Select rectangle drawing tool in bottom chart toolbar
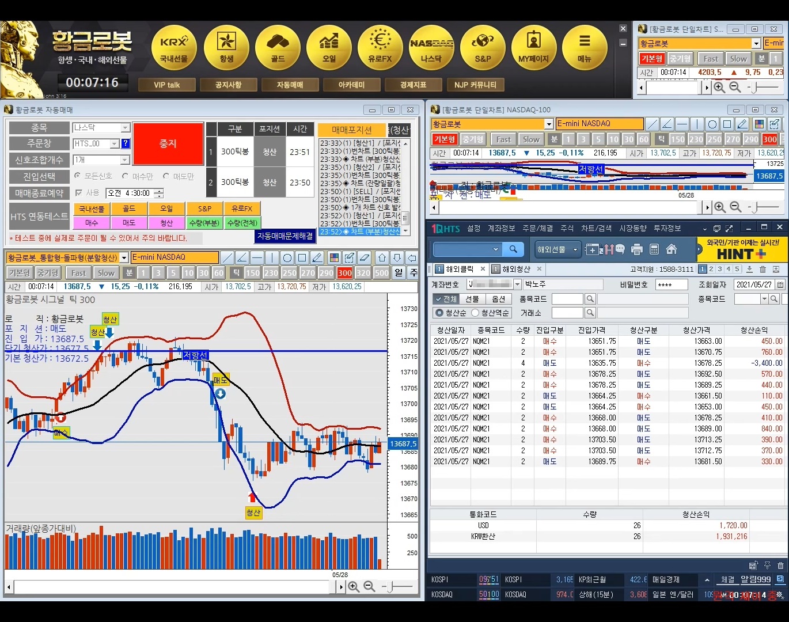The height and width of the screenshot is (622, 789). click(x=302, y=257)
